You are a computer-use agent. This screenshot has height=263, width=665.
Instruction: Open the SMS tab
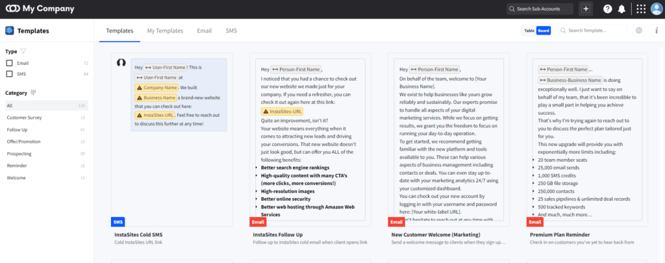click(232, 31)
